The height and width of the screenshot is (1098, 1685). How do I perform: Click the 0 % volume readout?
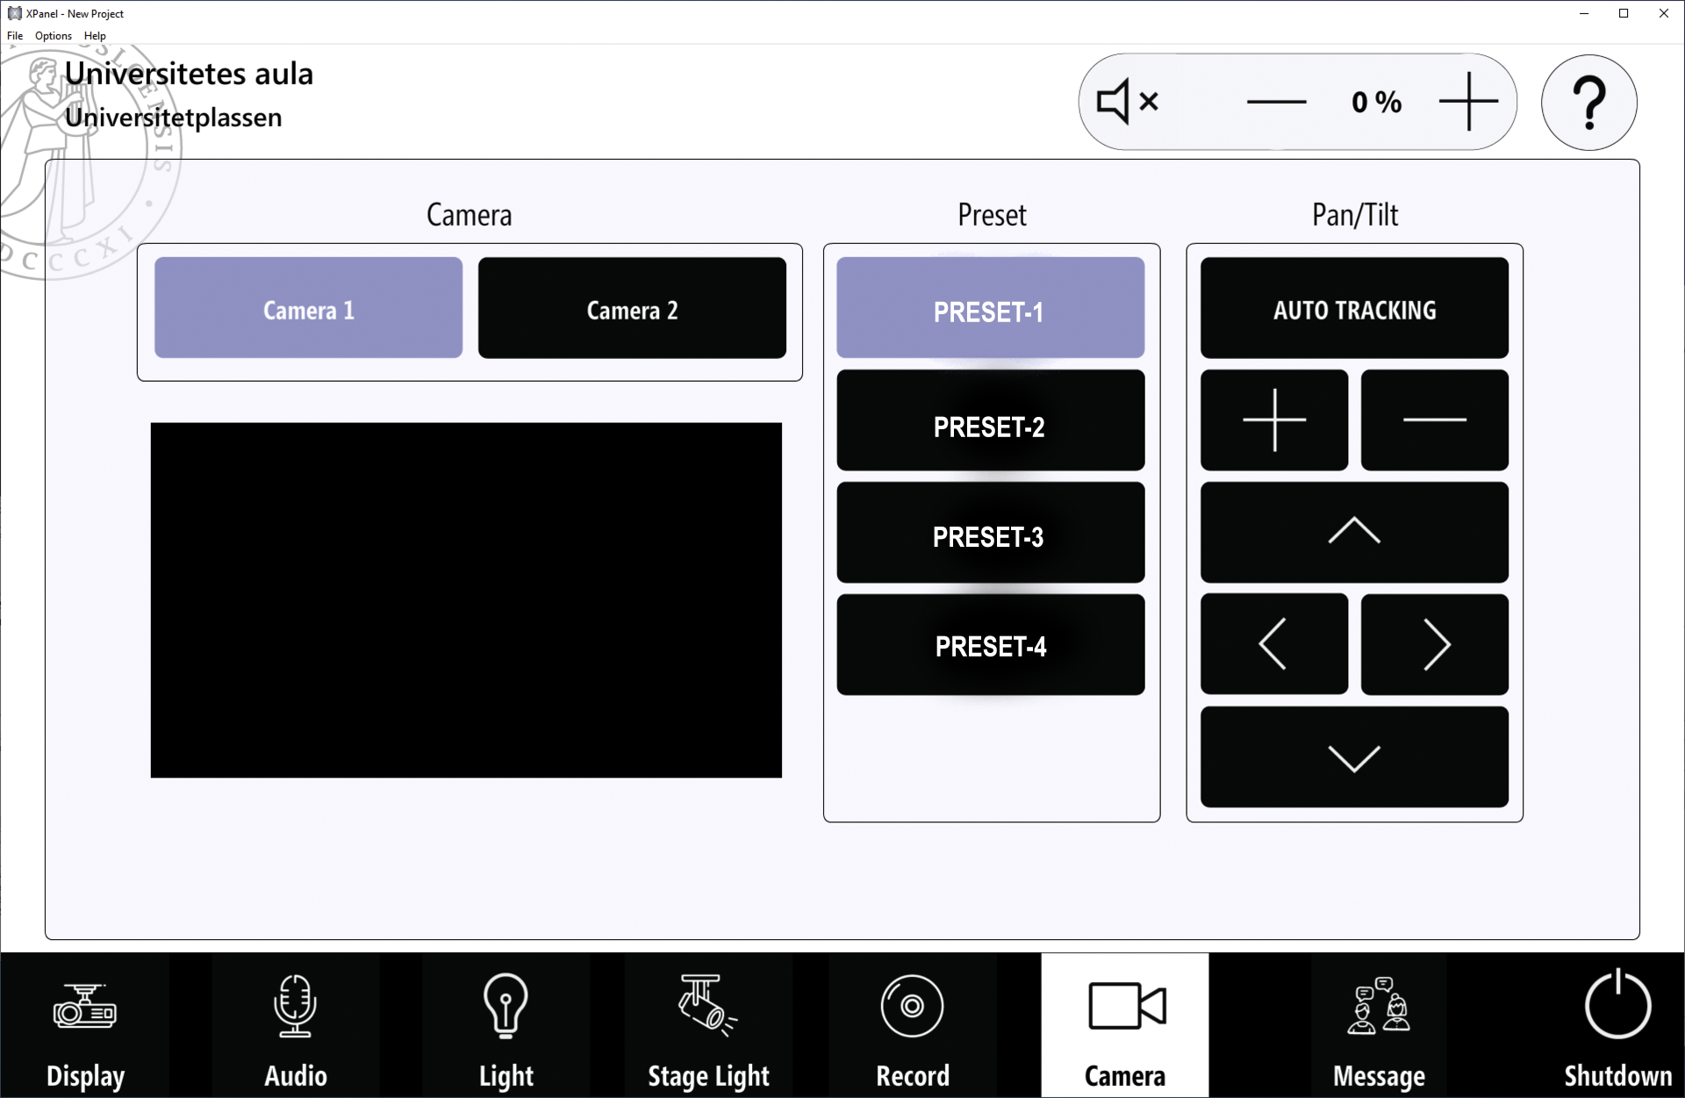coord(1376,102)
